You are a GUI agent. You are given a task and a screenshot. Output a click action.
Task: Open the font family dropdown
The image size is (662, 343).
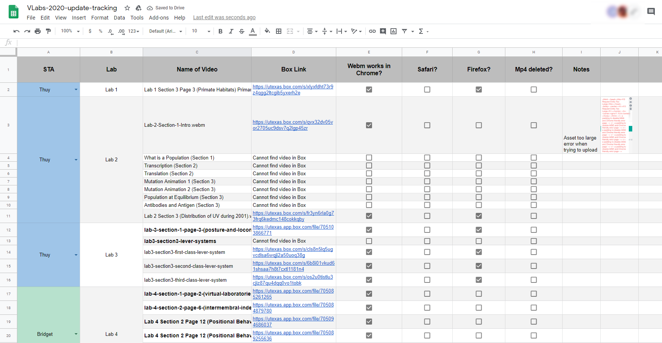pos(166,31)
